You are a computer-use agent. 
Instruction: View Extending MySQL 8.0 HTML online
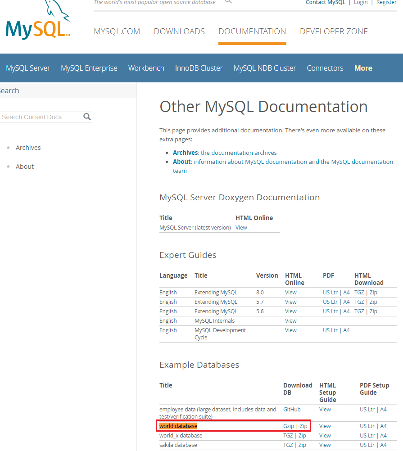290,292
